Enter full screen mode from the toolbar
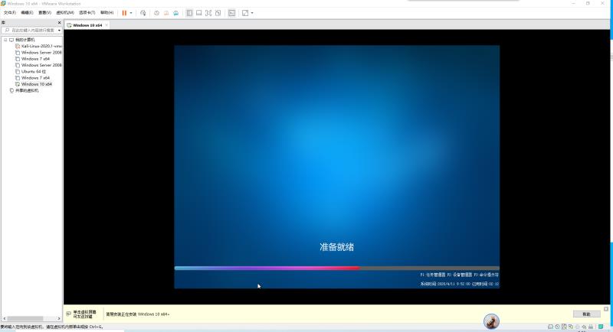This screenshot has height=332, width=613. (208, 13)
